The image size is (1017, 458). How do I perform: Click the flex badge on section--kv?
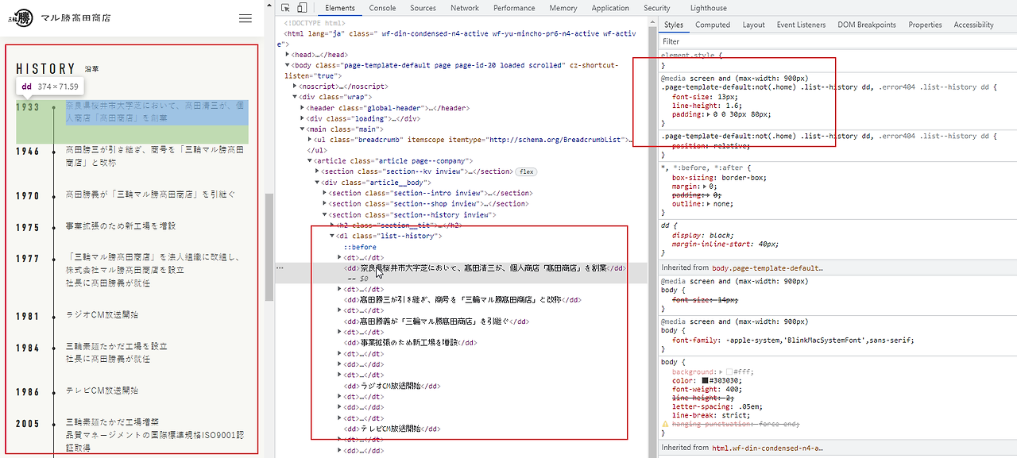click(527, 171)
